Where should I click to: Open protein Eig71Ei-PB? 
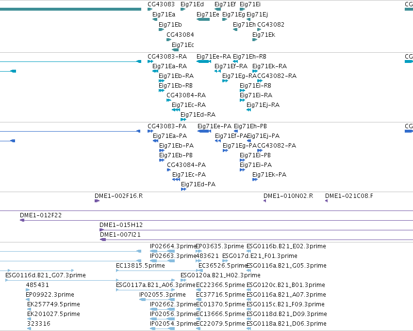(x=255, y=155)
